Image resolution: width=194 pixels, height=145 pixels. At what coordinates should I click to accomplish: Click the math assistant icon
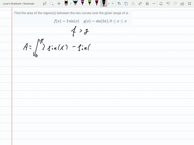tap(147, 4)
